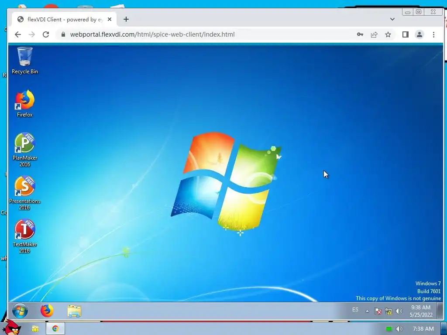Open the remote desktop volume icon
The width and height of the screenshot is (447, 335).
(x=399, y=311)
